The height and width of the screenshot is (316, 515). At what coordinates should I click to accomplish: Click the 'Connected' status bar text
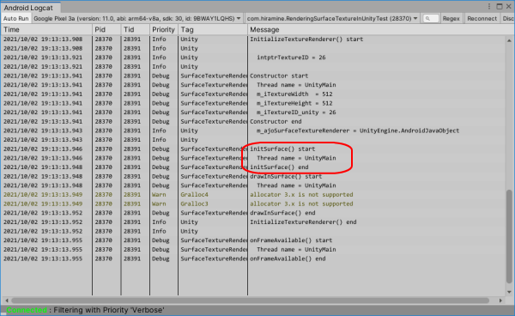tap(27, 310)
